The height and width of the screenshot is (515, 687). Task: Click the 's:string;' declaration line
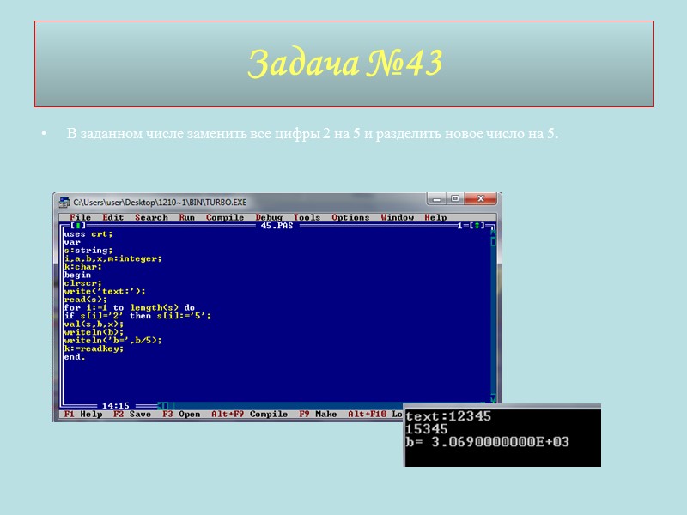(88, 250)
